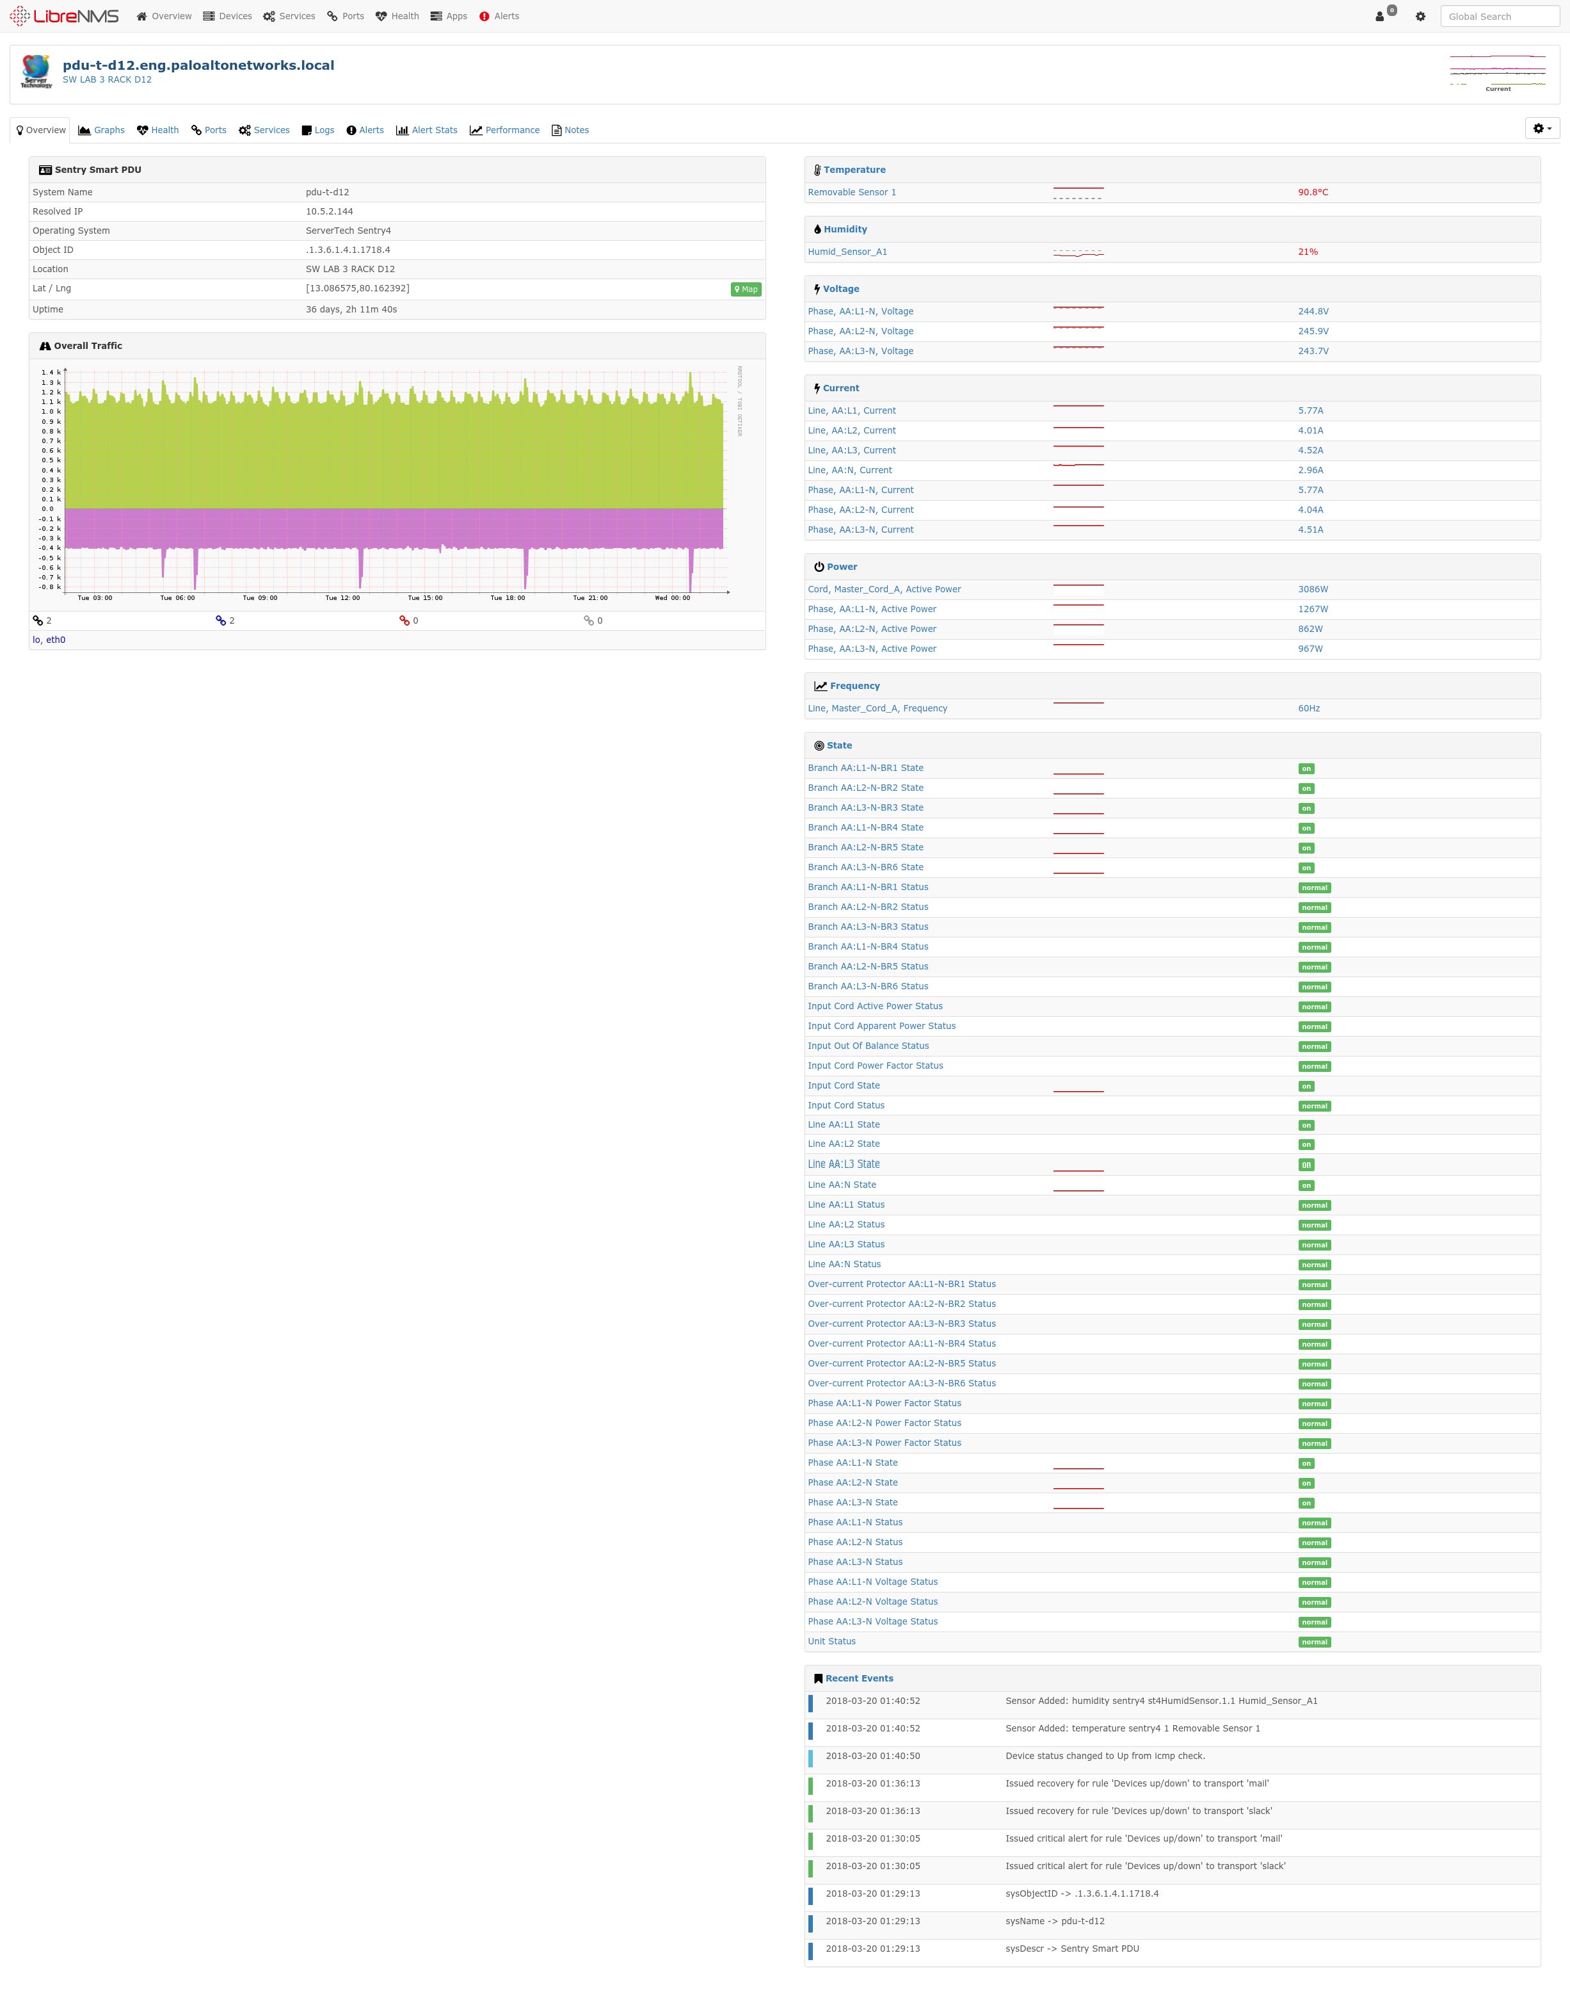Click the user account icon in navbar
The height and width of the screenshot is (1994, 1570).
[1379, 15]
